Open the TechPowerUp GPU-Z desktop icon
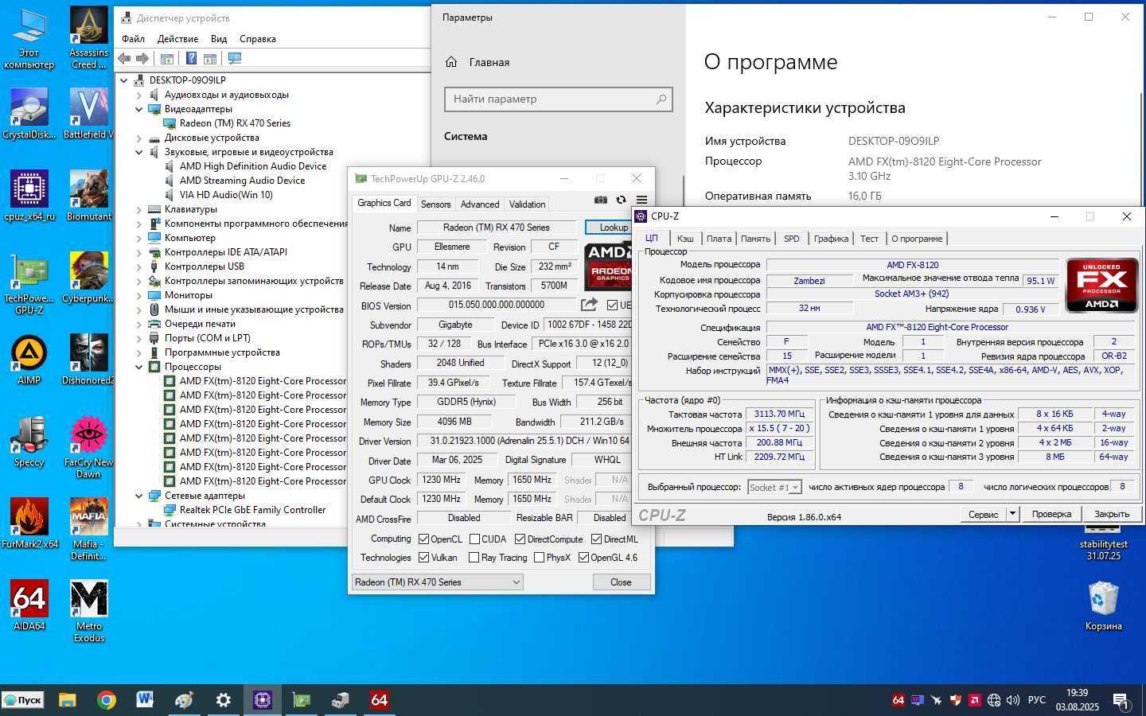 [29, 284]
